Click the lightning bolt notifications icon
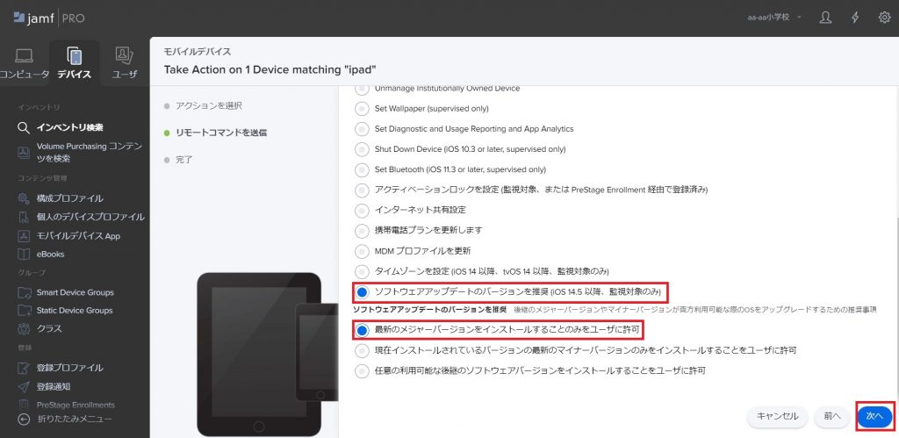Screen dimensions: 899x438 (x=855, y=18)
